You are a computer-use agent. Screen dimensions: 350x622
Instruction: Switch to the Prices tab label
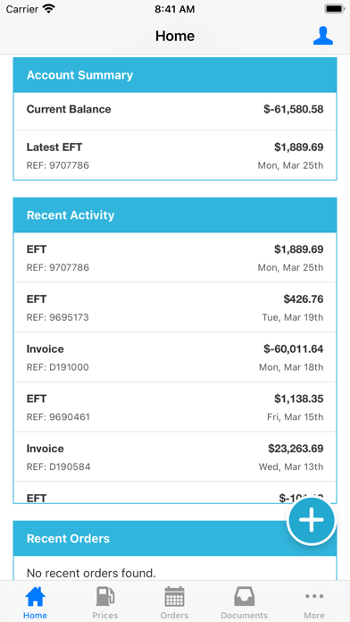(x=105, y=615)
